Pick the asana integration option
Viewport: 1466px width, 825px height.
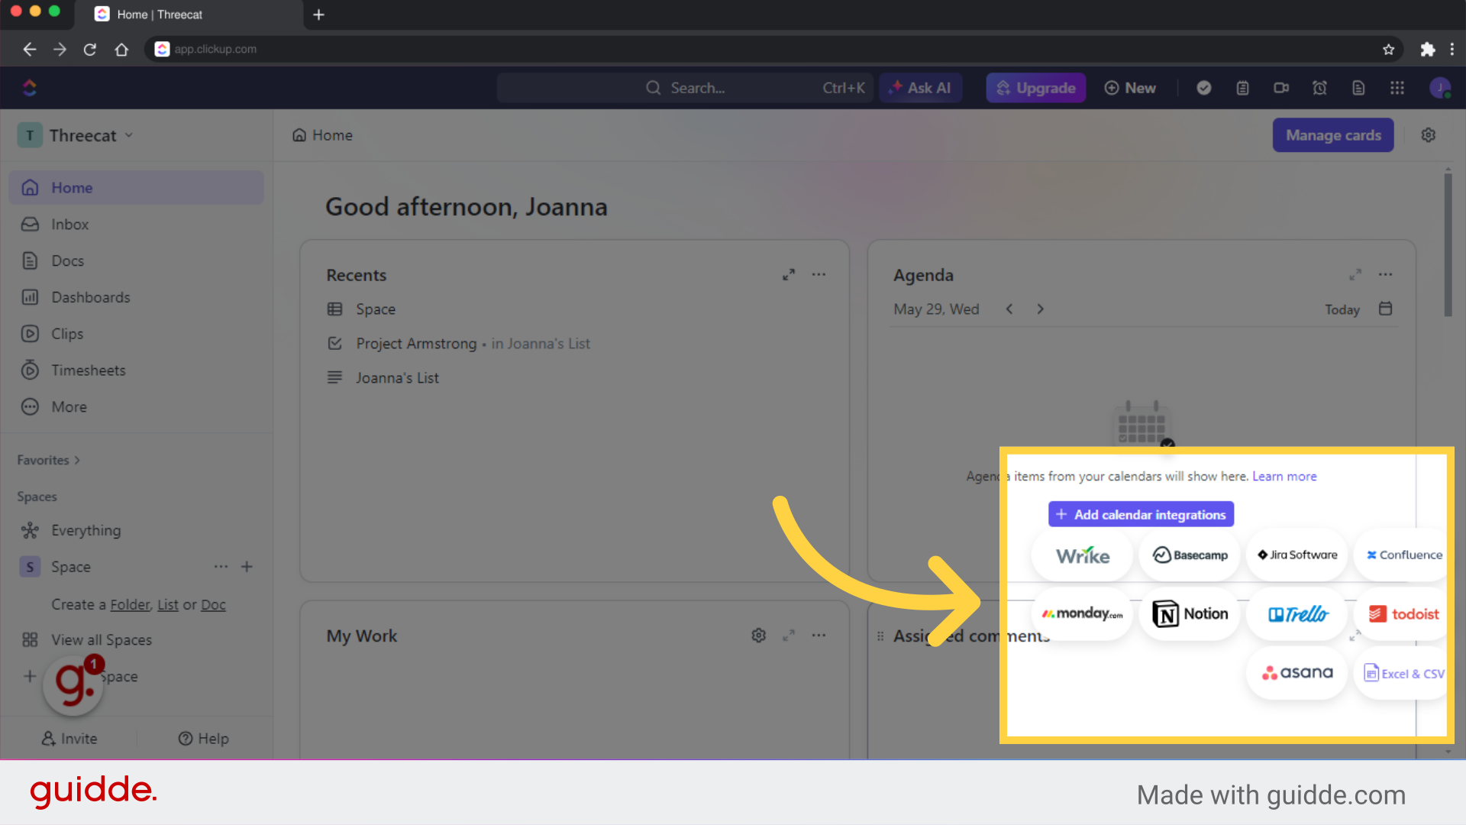pos(1296,673)
